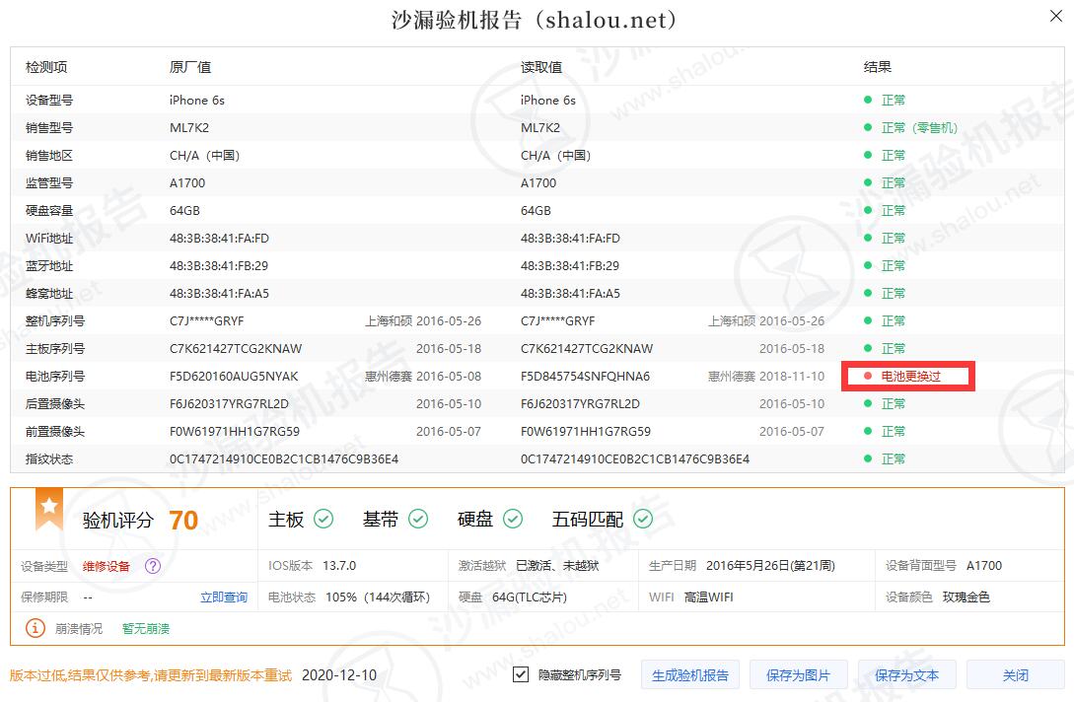Click the 设备型号 row label
The height and width of the screenshot is (702, 1074).
tap(49, 100)
